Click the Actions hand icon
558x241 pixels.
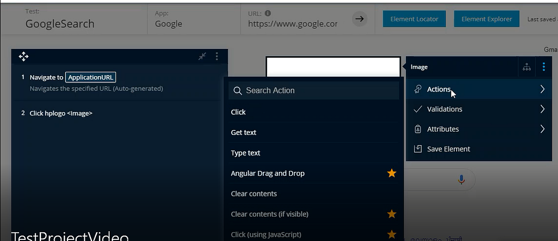click(418, 89)
